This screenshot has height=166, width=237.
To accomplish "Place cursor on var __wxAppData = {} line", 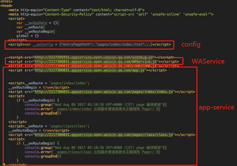I will pos(37,23).
